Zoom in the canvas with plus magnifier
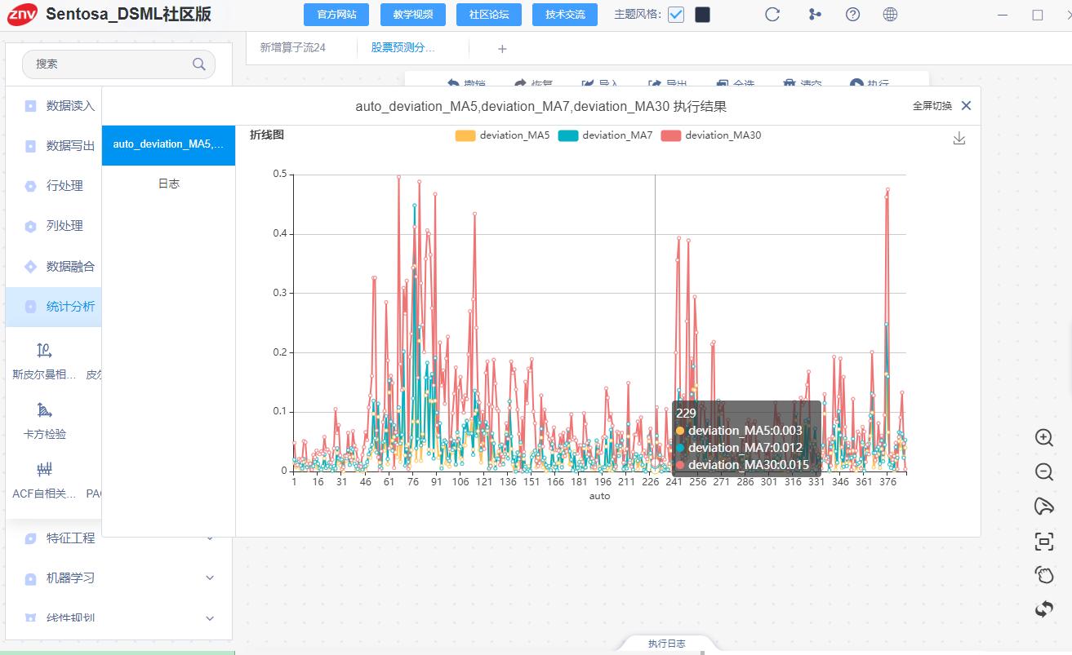Screen dimensions: 1072x655 1043,437
